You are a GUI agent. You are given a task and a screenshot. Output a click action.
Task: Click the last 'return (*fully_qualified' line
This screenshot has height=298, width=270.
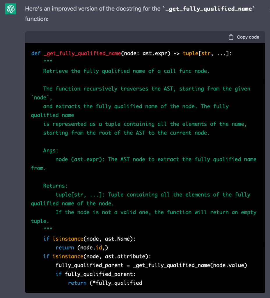[105, 283]
